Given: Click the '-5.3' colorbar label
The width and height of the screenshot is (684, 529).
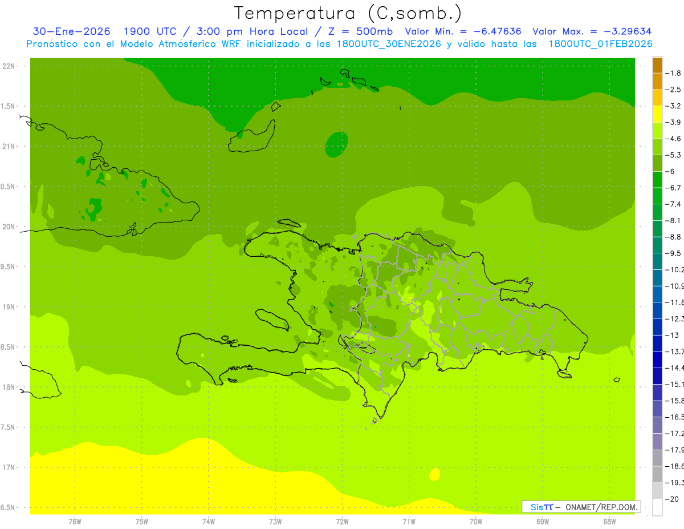Looking at the screenshot, I should tap(674, 155).
